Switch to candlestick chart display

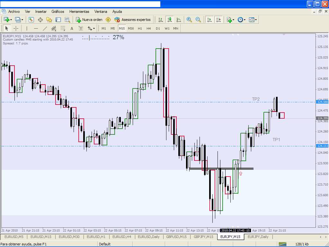pos(170,20)
